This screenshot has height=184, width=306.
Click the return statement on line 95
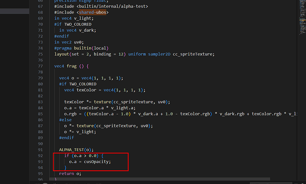click(70, 174)
